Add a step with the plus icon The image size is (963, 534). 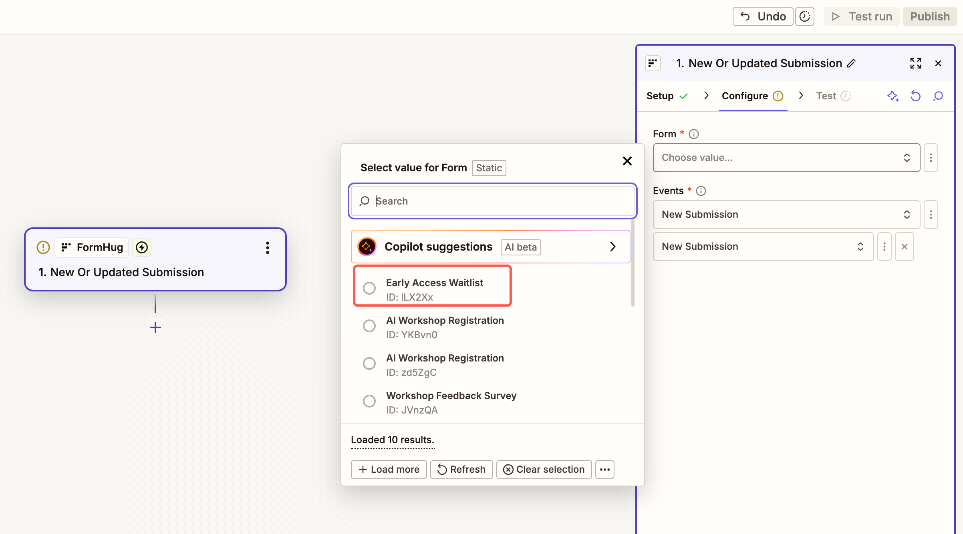point(155,328)
